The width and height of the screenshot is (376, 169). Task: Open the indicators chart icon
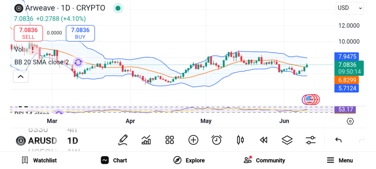(146, 140)
